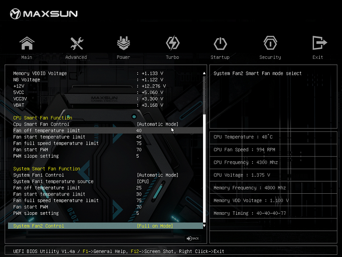Select the Power plug icon
Viewport: 342px width, 257px height.
(124, 43)
